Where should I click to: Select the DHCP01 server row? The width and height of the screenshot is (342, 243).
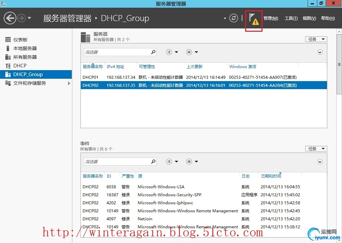pyautogui.click(x=204, y=77)
